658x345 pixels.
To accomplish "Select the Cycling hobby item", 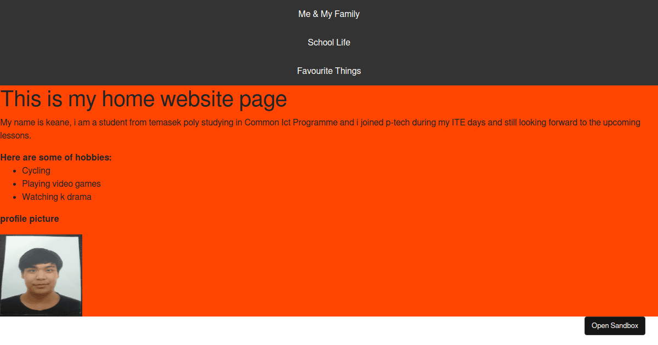I will [36, 170].
